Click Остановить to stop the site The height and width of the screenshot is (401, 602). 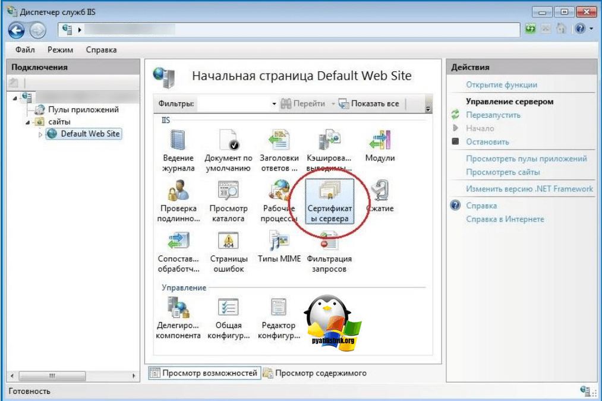[487, 142]
